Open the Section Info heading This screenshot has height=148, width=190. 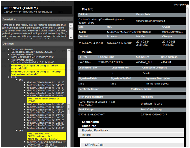90,122
